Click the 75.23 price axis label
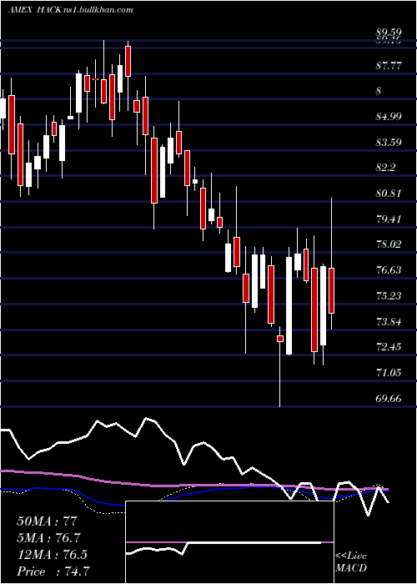 (x=389, y=296)
